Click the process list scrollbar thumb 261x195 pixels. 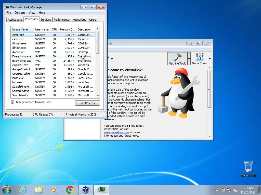(98, 42)
